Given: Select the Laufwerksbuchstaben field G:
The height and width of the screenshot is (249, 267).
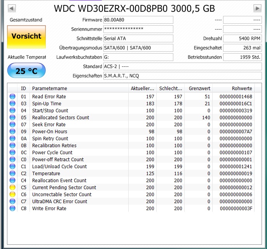Looking at the screenshot, I should tap(138, 57).
